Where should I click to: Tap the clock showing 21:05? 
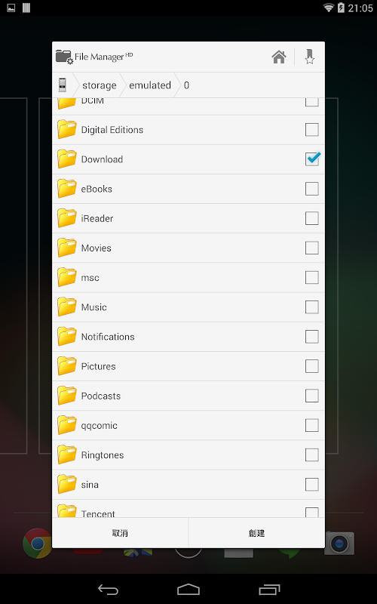(x=360, y=8)
